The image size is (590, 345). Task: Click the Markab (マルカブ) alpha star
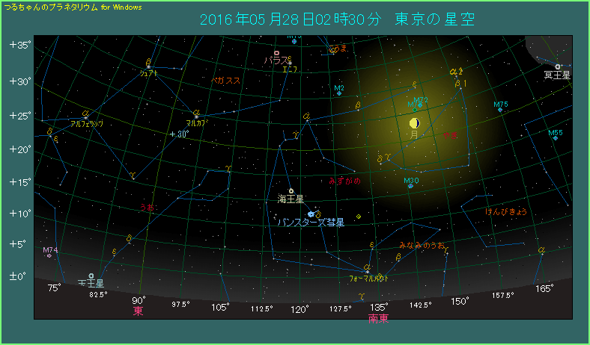[x=195, y=115]
